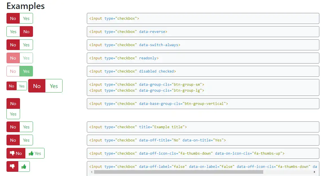The image size is (323, 176).
Task: Select Yes in the data-reverse toggle
Action: point(13,32)
